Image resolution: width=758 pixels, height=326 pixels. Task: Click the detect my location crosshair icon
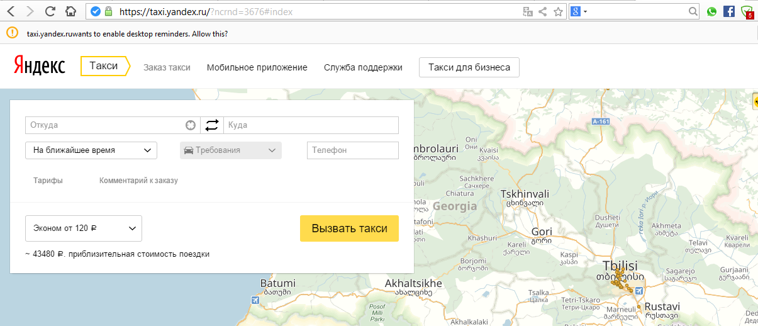coord(191,125)
